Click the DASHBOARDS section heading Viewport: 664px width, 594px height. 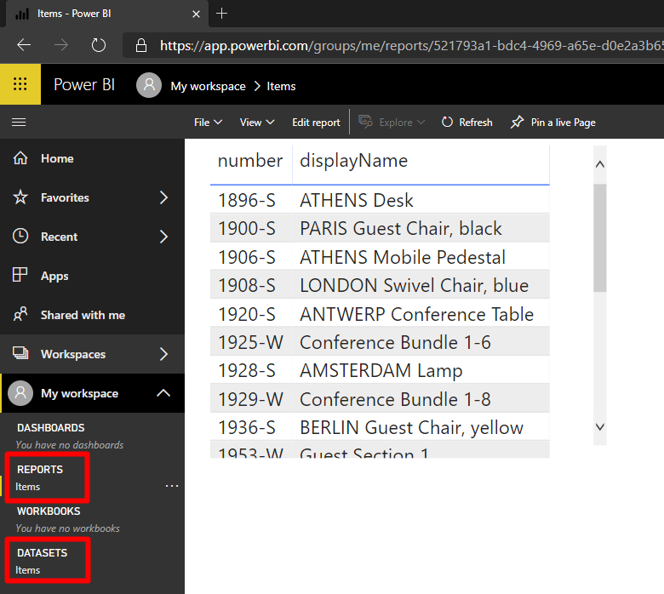click(50, 427)
